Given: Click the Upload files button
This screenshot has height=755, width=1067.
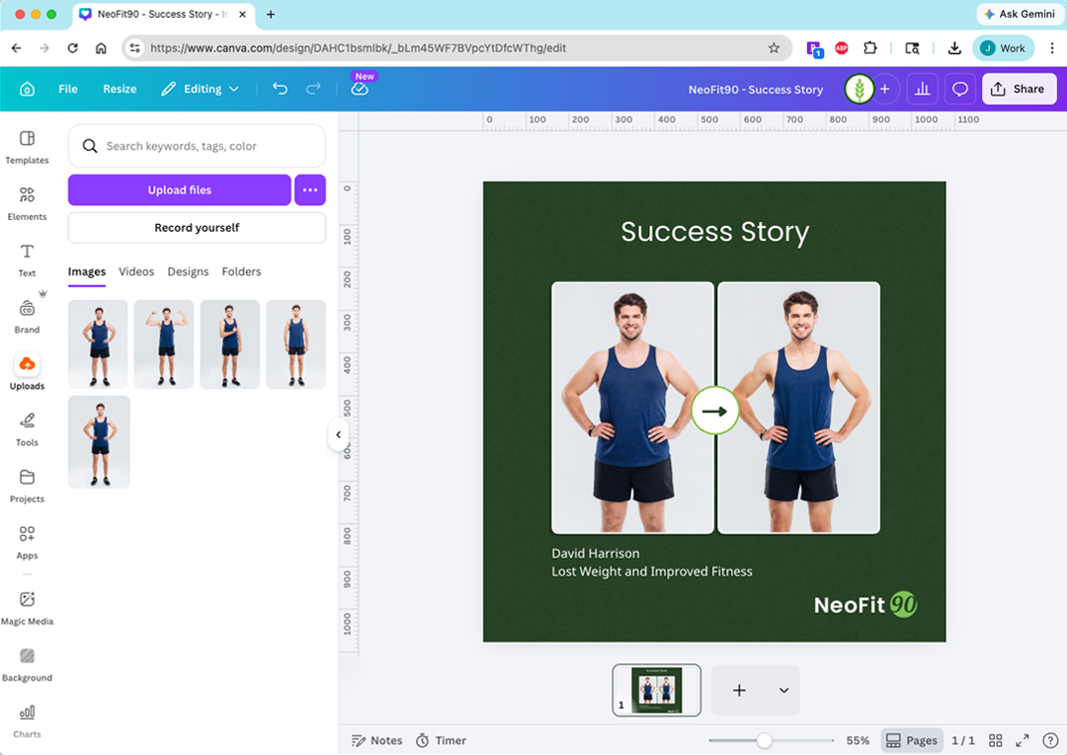Looking at the screenshot, I should click(x=180, y=190).
